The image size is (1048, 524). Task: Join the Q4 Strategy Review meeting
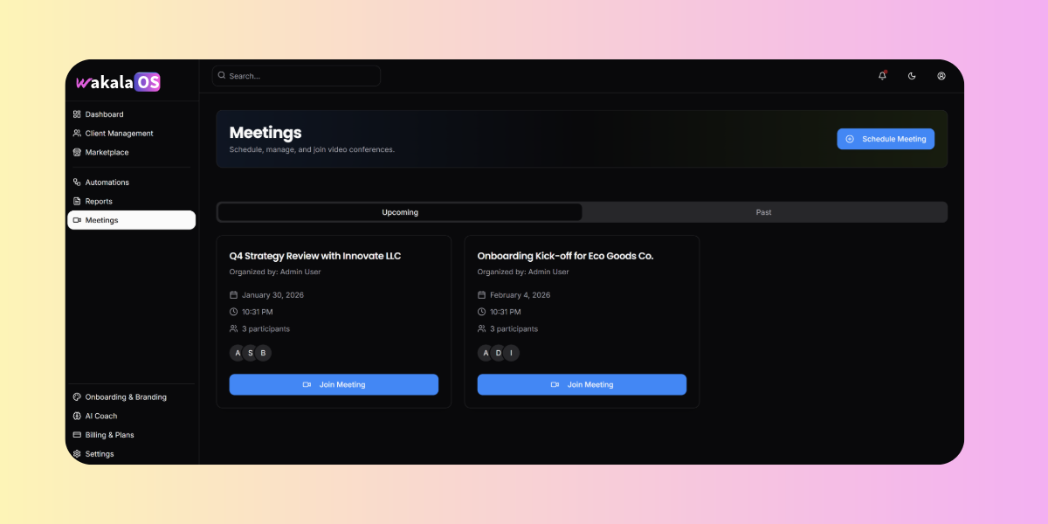pos(334,384)
